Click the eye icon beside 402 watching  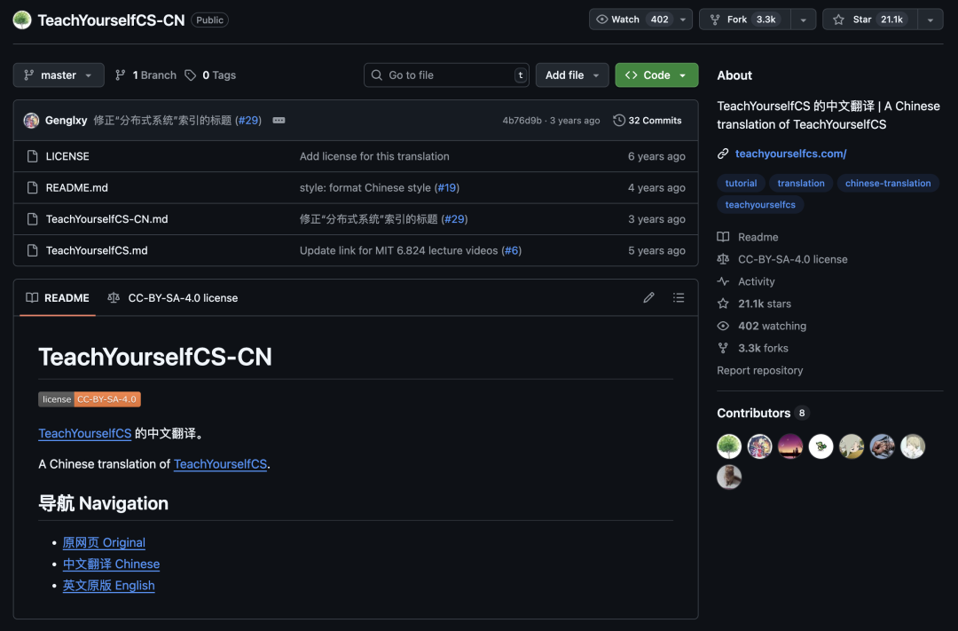pos(723,326)
